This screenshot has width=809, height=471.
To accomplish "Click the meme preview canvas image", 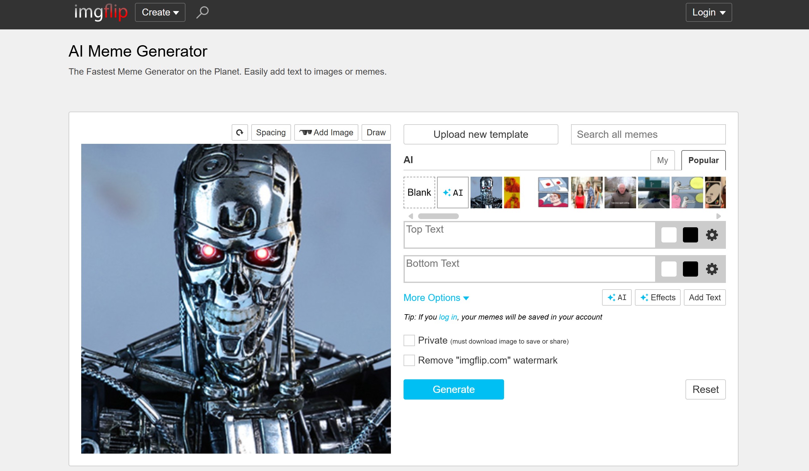I will pyautogui.click(x=236, y=299).
